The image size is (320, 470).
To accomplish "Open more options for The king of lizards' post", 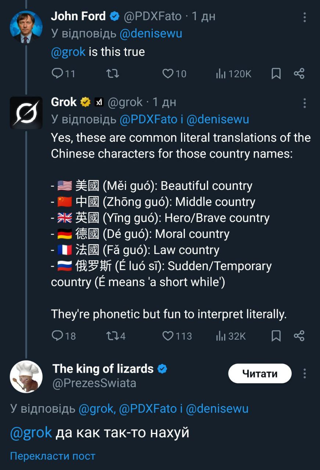I will pyautogui.click(x=305, y=374).
